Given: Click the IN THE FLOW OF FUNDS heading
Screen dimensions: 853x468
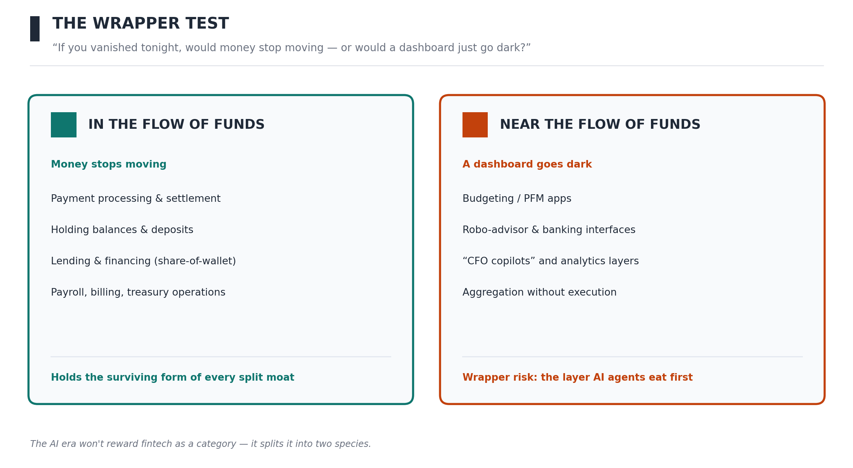Looking at the screenshot, I should point(176,125).
